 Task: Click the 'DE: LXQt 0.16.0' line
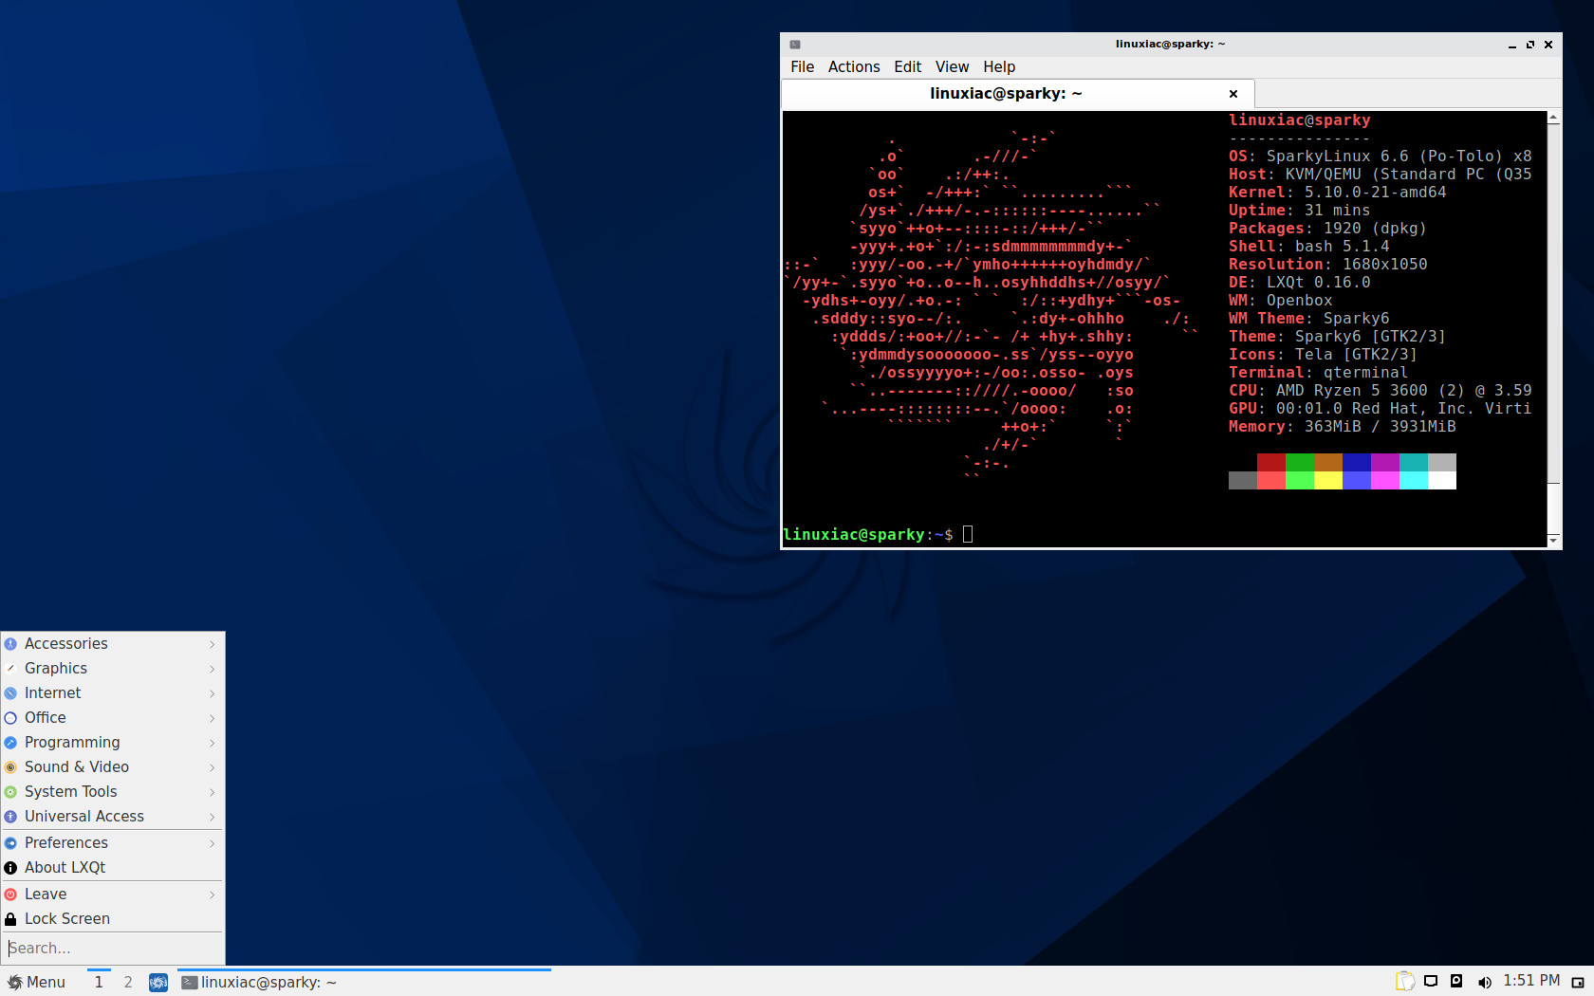click(1300, 283)
